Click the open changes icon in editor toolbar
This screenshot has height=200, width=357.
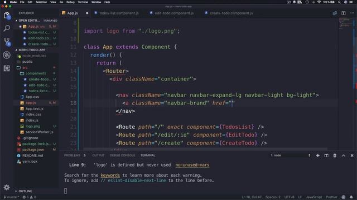pos(335,13)
